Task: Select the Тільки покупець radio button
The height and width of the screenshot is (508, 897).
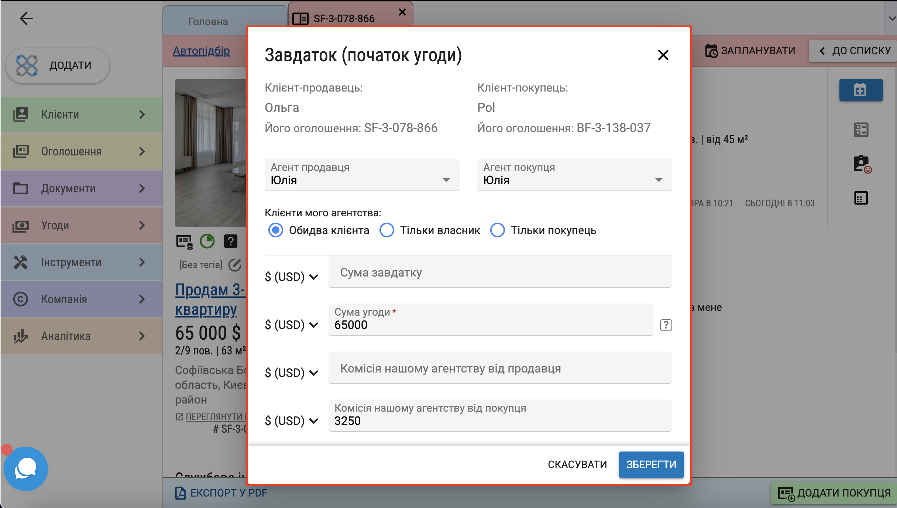Action: [x=498, y=230]
